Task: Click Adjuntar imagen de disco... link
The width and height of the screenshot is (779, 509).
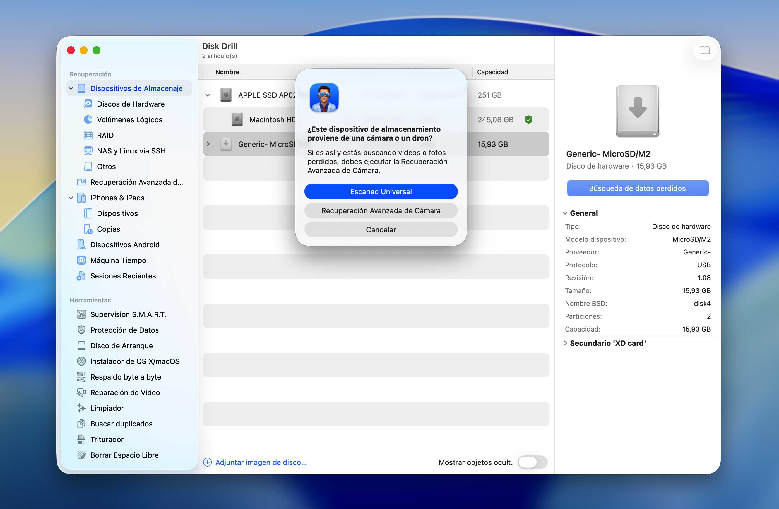Action: [261, 462]
